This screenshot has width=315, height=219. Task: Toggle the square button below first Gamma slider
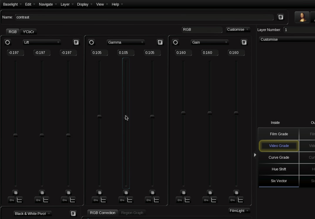coord(100,193)
